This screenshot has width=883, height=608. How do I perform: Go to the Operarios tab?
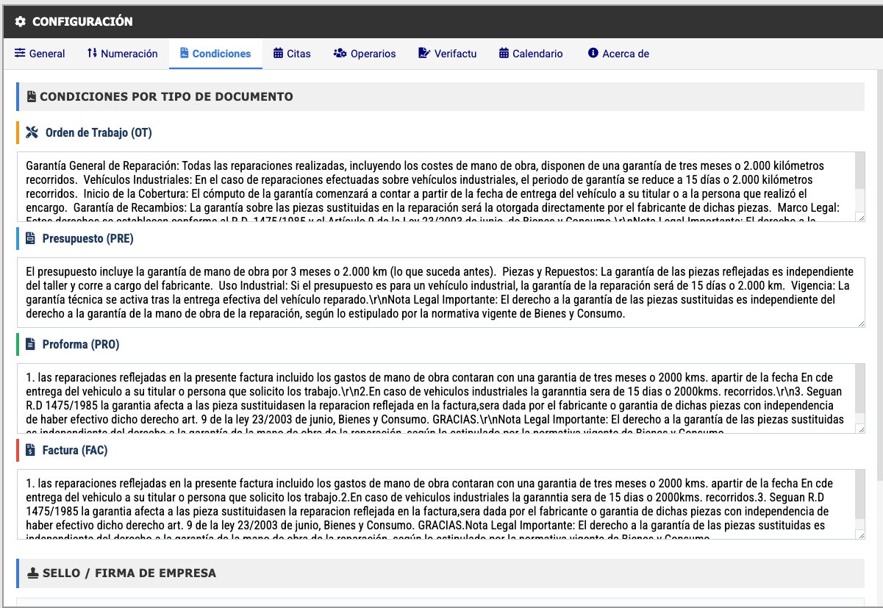coord(364,54)
